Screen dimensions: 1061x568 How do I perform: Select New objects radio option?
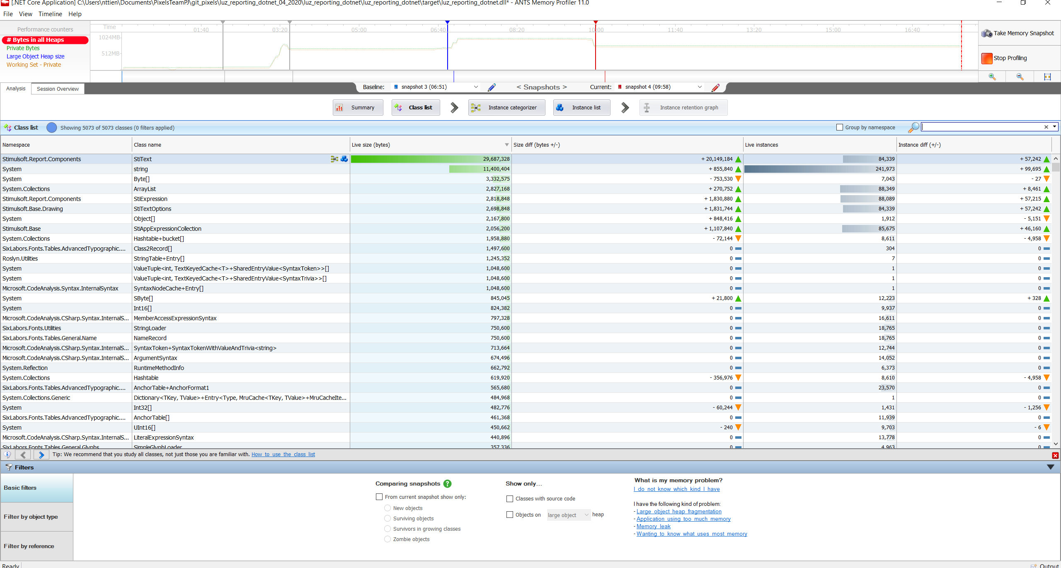click(388, 508)
